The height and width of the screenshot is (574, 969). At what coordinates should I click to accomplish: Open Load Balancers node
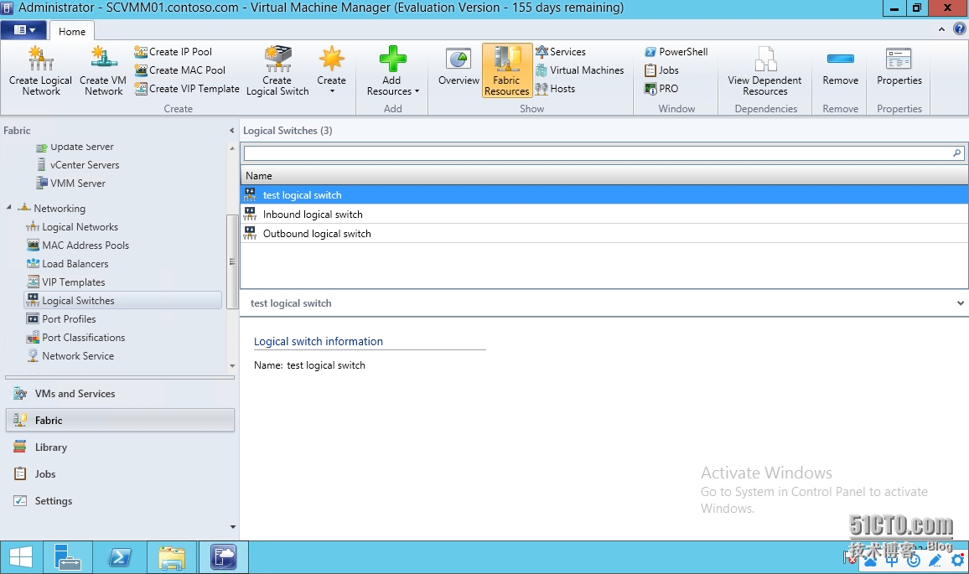point(67,264)
